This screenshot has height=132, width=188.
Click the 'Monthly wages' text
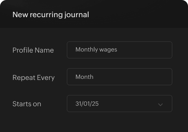96,50
